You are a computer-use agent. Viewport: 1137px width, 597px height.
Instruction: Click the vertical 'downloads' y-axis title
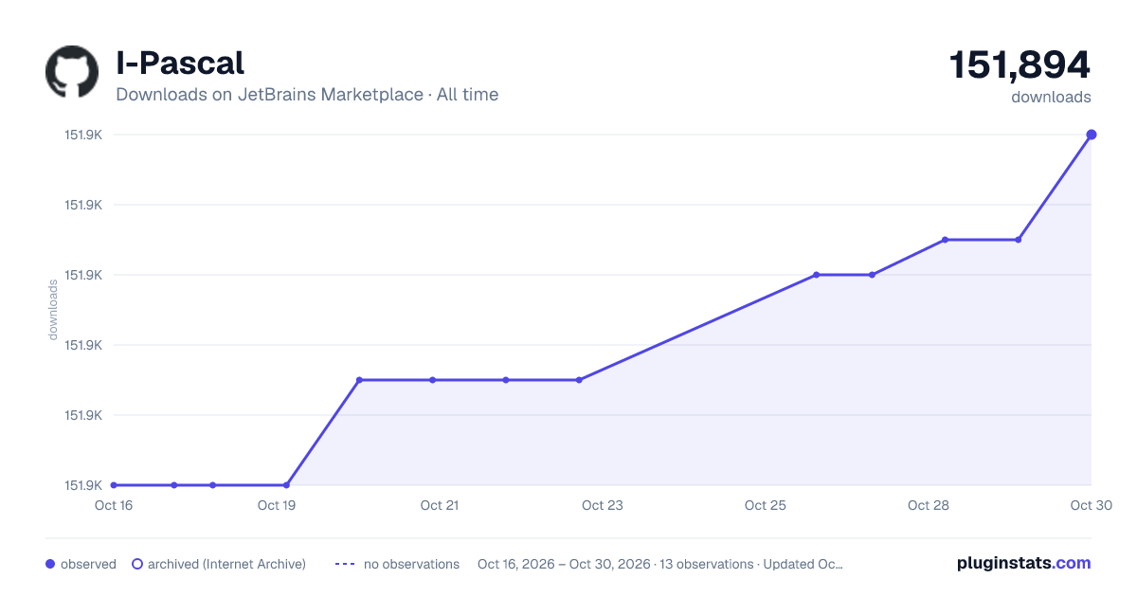tap(53, 310)
